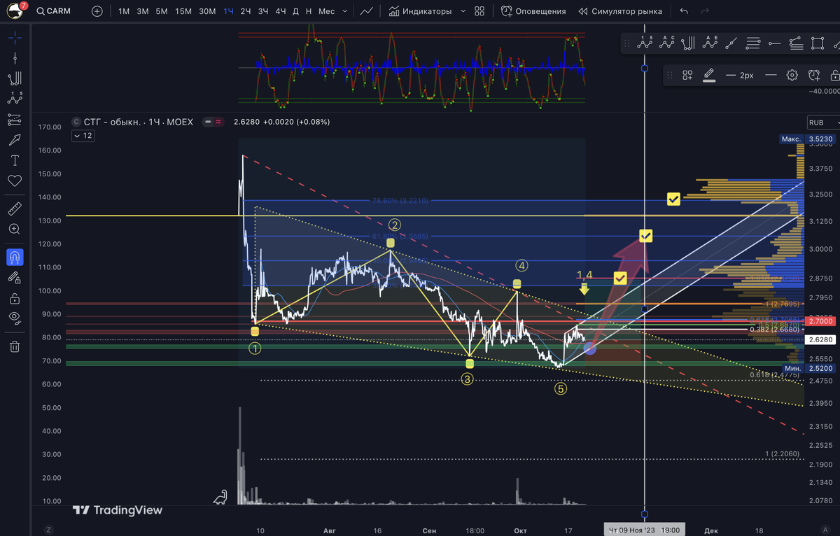Select the text annotation tool
This screenshot has width=840, height=536.
pos(15,160)
